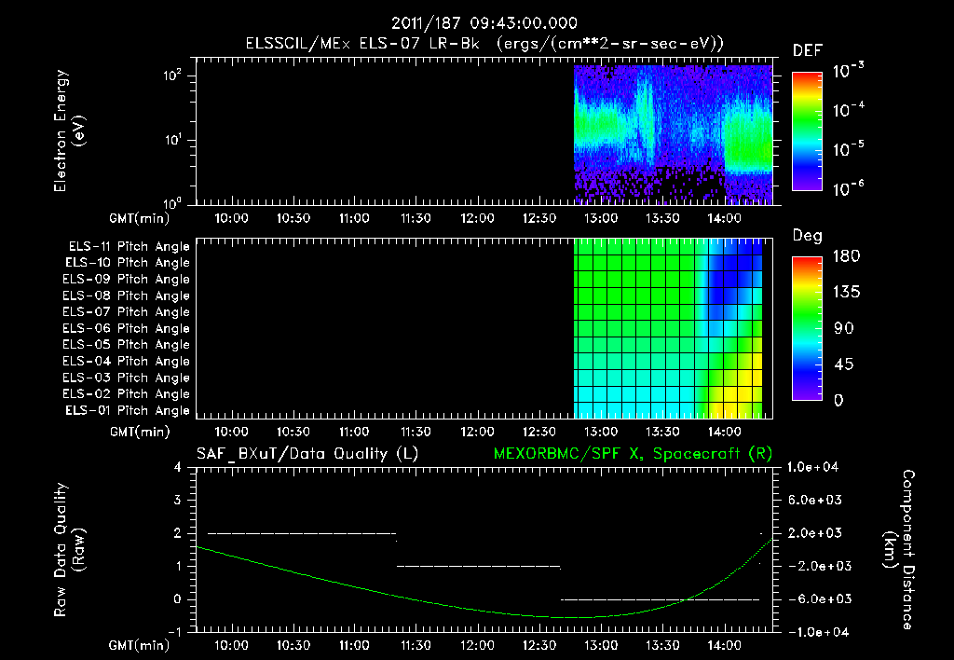Select the 'ELS-08 Pitch Angle' row label
This screenshot has width=954, height=660.
click(126, 296)
